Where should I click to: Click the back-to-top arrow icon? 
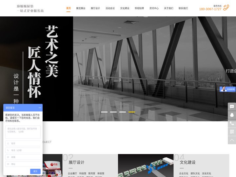[232, 140]
